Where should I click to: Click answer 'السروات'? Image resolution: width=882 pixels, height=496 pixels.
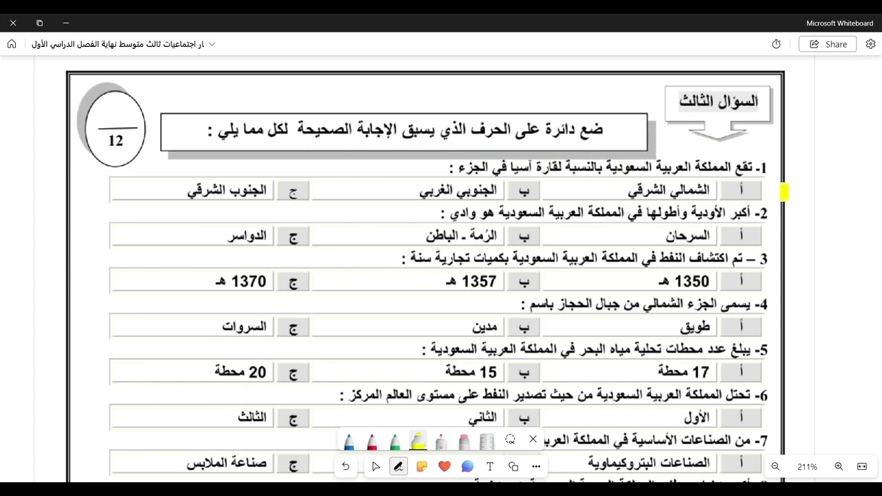[x=244, y=327]
